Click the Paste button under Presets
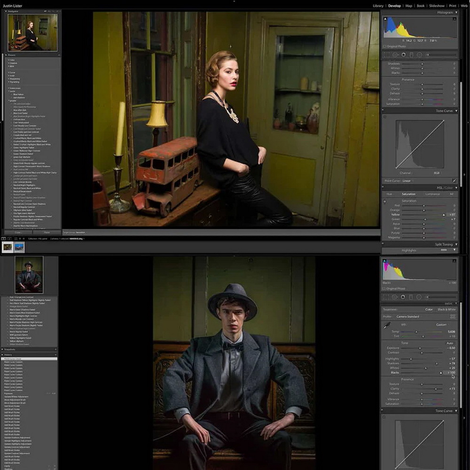The height and width of the screenshot is (470, 470). pyautogui.click(x=47, y=232)
